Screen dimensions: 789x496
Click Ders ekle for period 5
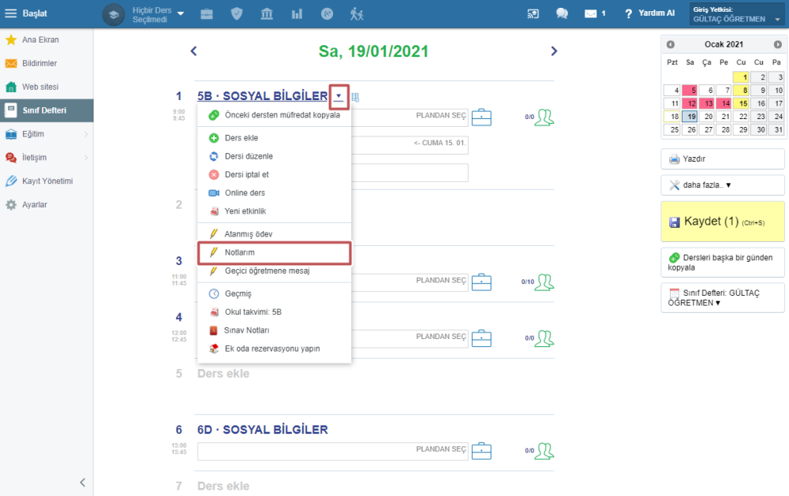[223, 374]
